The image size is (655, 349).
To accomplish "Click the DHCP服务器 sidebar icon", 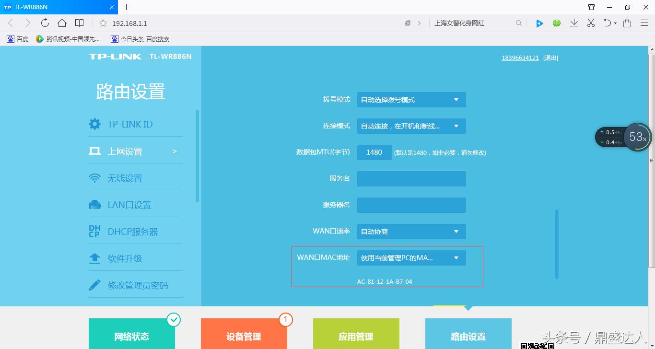I will pos(94,231).
